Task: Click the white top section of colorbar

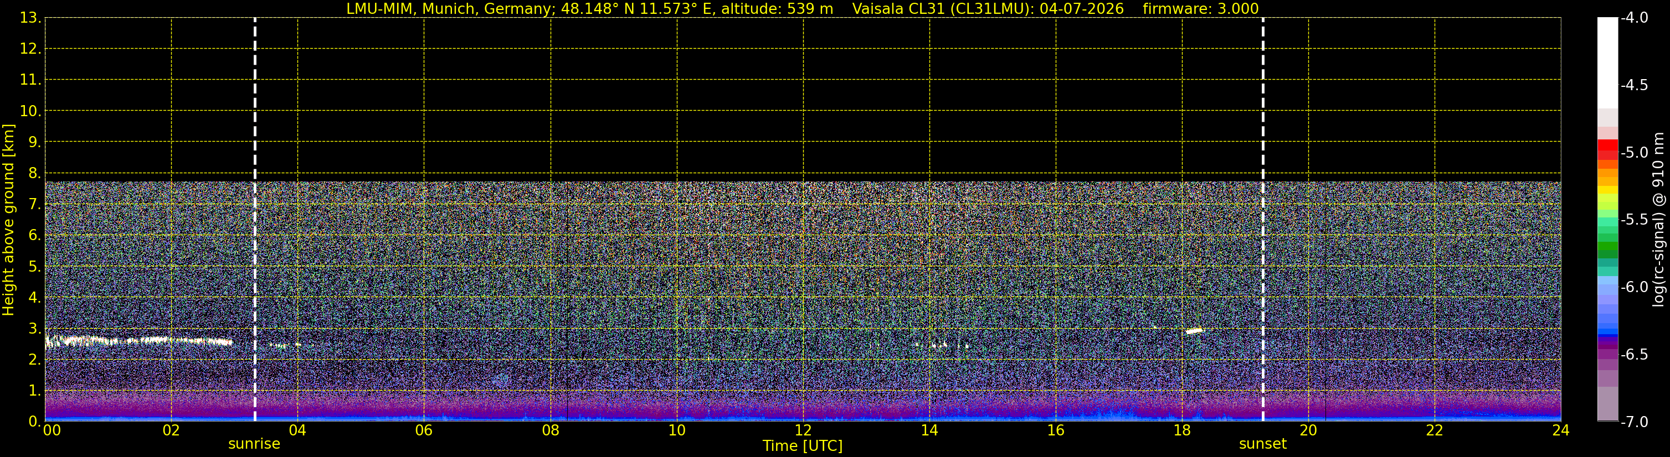Action: click(x=1607, y=63)
